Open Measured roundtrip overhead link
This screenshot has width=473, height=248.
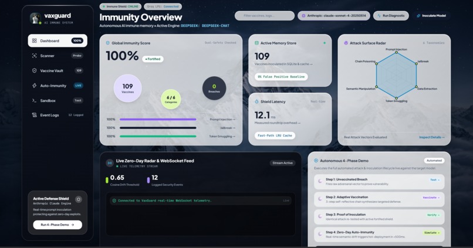tap(278, 123)
